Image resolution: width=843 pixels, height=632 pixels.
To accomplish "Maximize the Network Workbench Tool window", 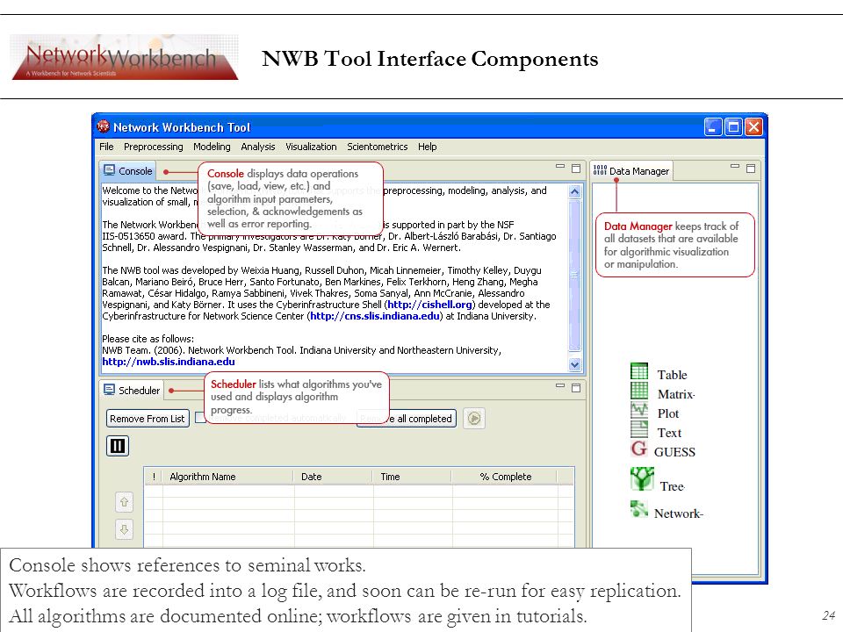I will 733,127.
